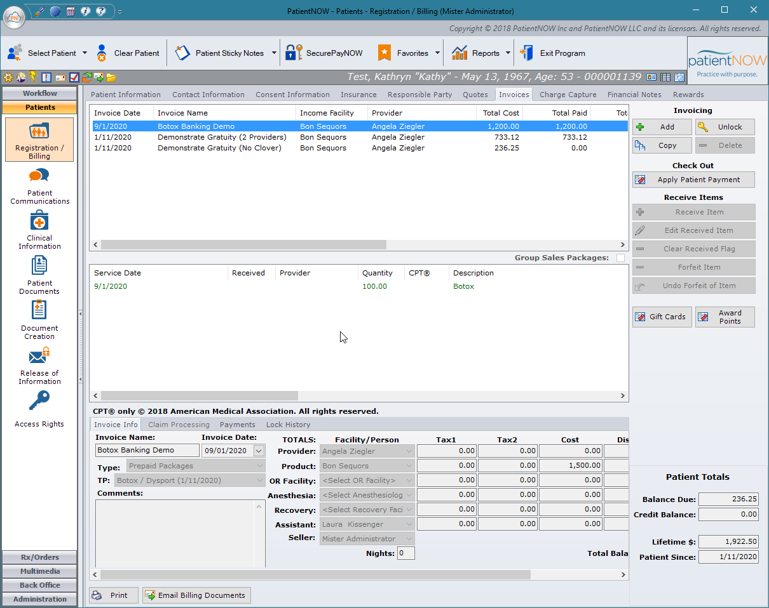Click Clear Patient in toolbar
769x608 pixels.
tap(128, 53)
